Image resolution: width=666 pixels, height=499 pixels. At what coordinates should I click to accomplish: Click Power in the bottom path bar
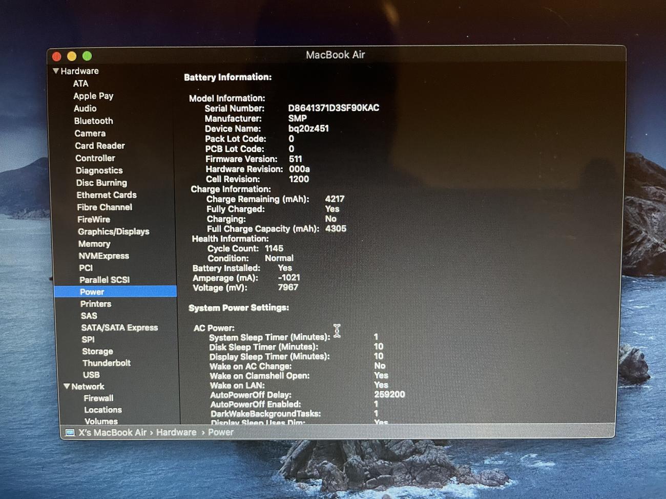tap(221, 432)
